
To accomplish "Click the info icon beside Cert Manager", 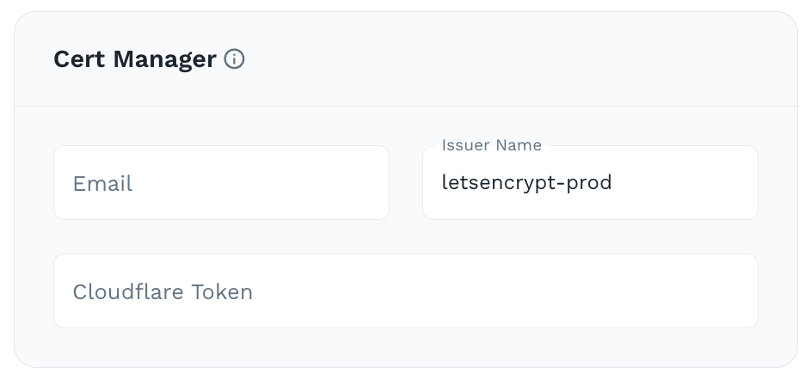I will point(234,59).
